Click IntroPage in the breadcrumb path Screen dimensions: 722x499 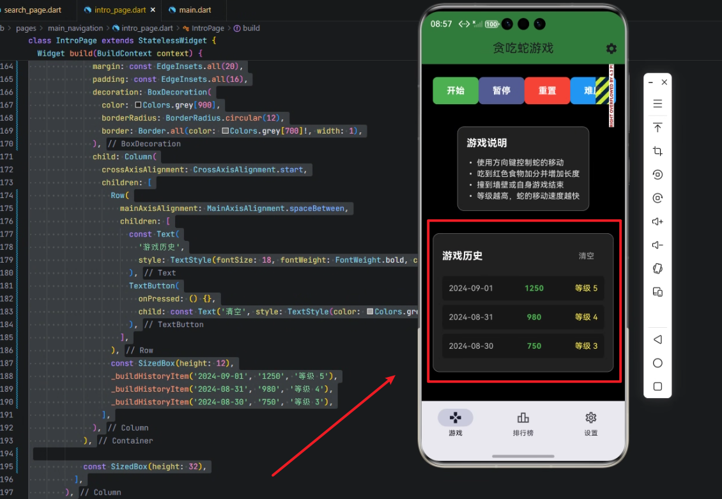point(208,28)
